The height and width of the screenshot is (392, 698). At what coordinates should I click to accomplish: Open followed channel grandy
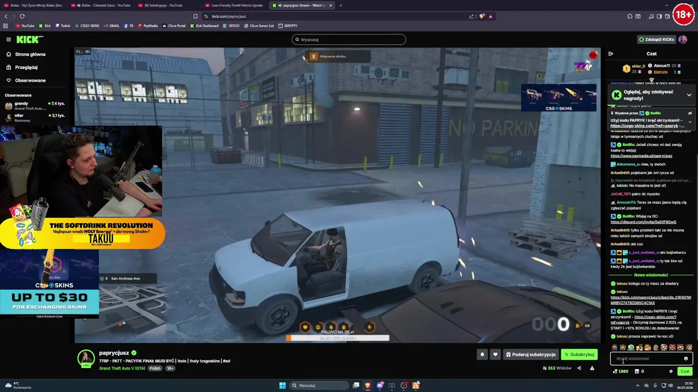click(35, 106)
